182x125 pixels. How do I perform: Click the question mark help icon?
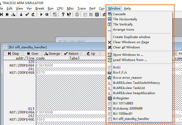63,14
